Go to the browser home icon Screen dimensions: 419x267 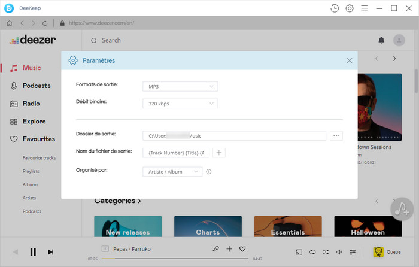pos(10,23)
